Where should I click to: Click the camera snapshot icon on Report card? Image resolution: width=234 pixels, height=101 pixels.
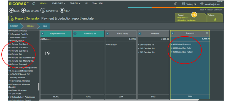click(x=194, y=15)
